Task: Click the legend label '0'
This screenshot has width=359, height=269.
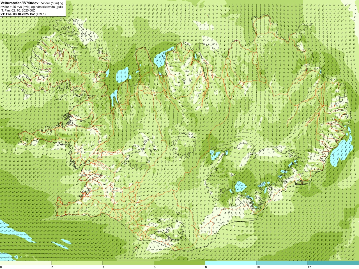Action: tap(1, 267)
